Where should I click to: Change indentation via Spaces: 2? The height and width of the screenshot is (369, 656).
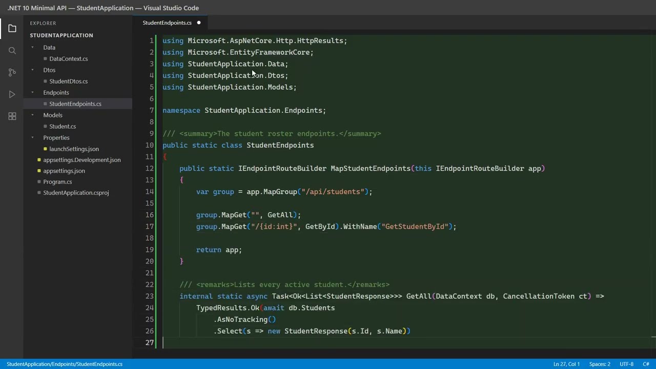600,364
